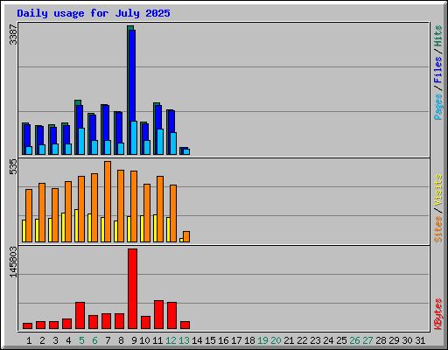Click the 'Sites' legend label
The height and width of the screenshot is (350, 448).
click(437, 229)
